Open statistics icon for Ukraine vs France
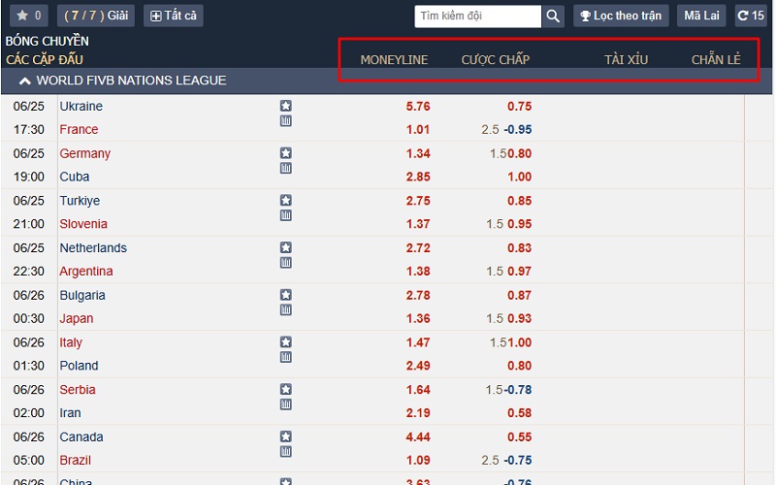776x485 pixels. [285, 121]
